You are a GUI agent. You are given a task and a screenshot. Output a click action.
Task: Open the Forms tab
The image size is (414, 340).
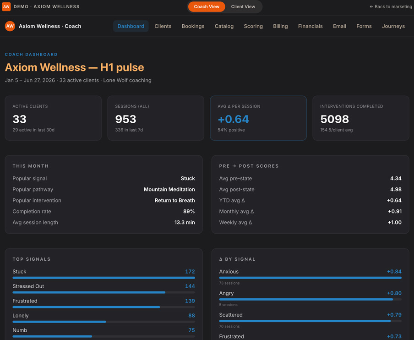[x=364, y=26]
